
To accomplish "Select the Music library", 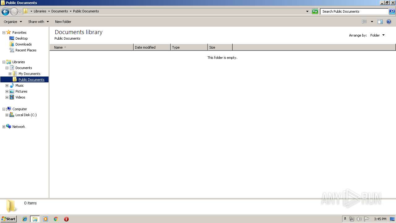I will (19, 85).
